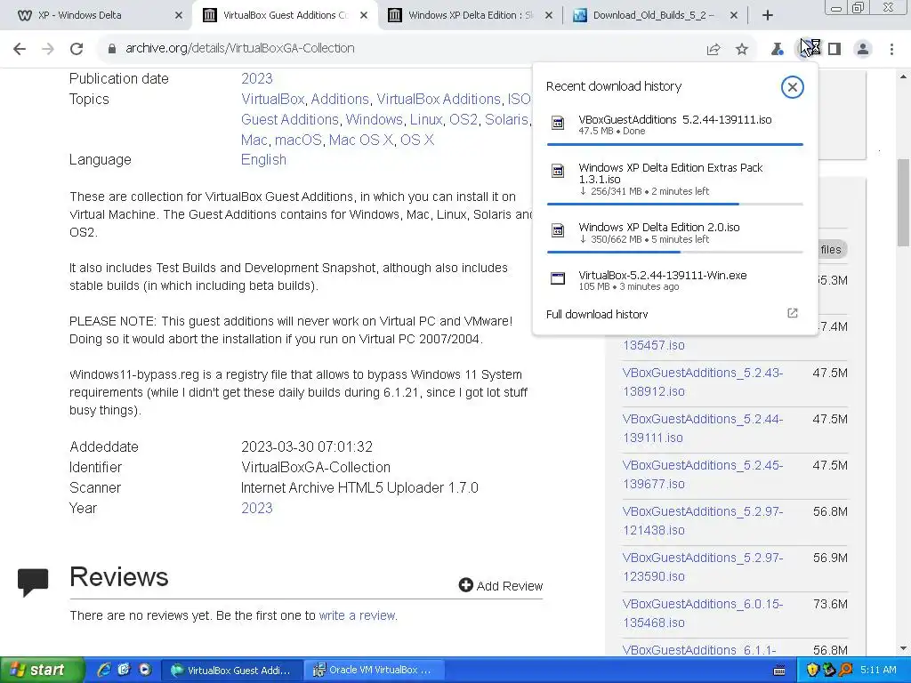
Task: Click the write a review link
Action: [358, 615]
